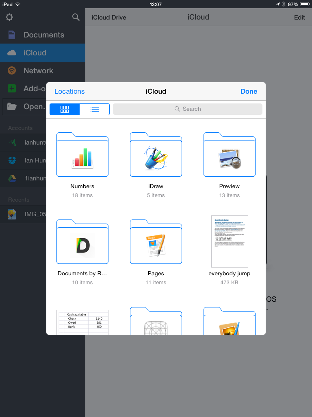Viewport: 312px width, 417px height.
Task: Open Network in the sidebar
Action: click(42, 71)
